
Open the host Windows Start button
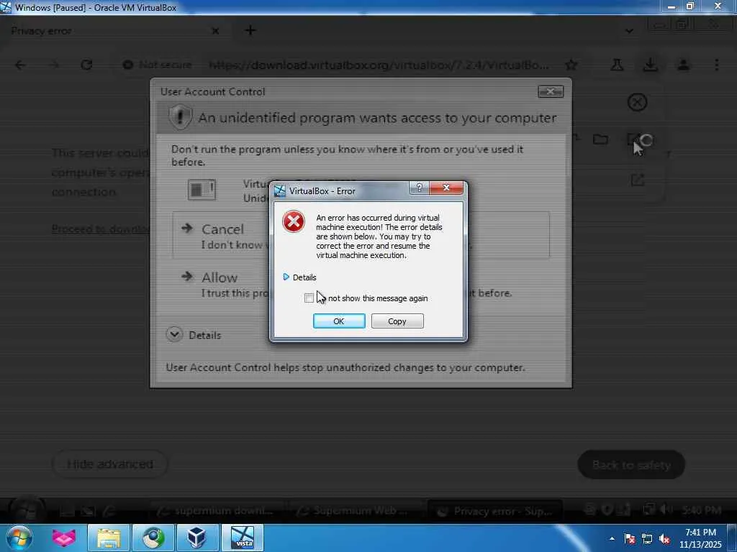[19, 538]
